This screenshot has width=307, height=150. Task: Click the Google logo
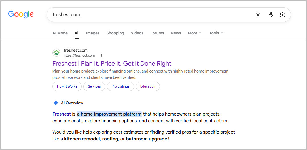[21, 14]
